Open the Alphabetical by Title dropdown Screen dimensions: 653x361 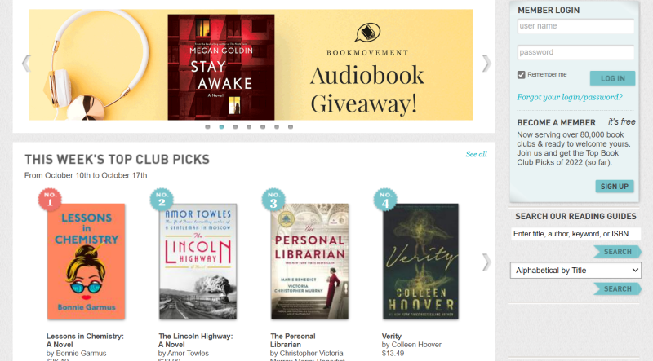tap(575, 271)
